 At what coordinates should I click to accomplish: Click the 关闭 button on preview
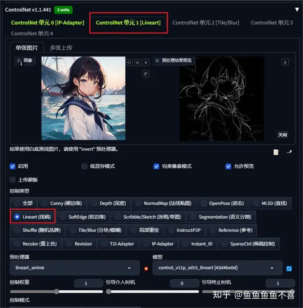tap(283, 135)
